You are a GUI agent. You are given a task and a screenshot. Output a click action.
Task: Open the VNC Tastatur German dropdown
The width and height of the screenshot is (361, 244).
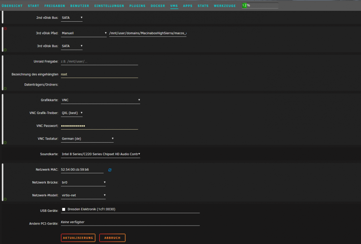[x=87, y=139]
